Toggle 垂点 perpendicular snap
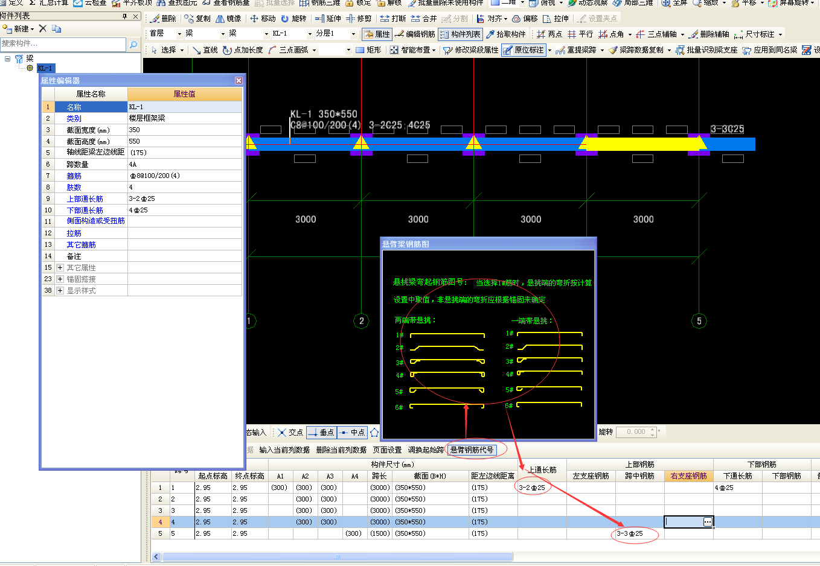820x566 pixels. (x=321, y=433)
